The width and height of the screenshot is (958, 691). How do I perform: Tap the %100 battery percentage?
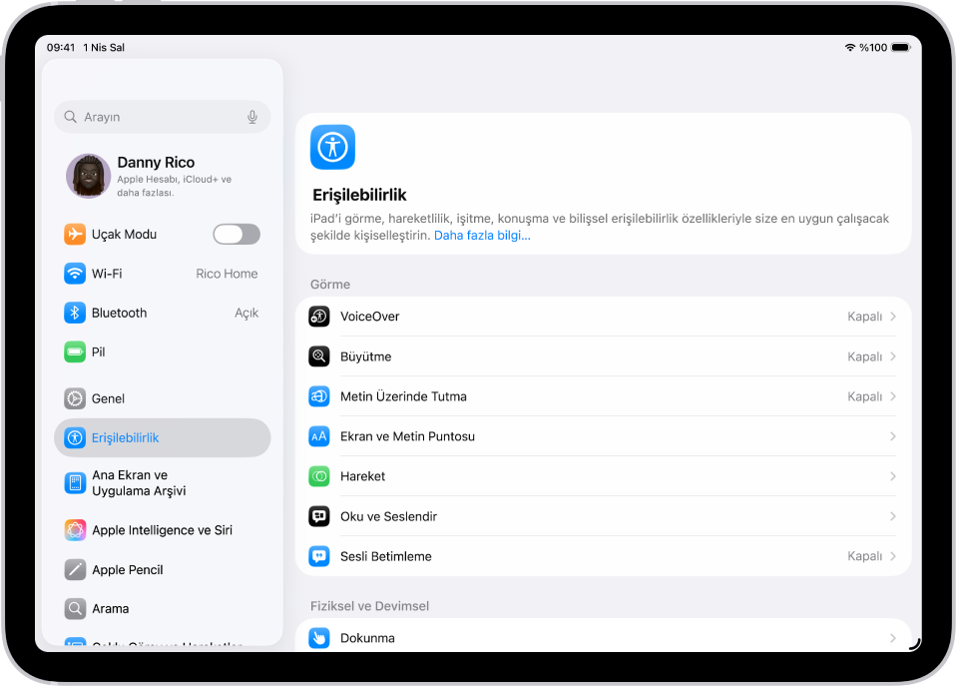tap(873, 47)
